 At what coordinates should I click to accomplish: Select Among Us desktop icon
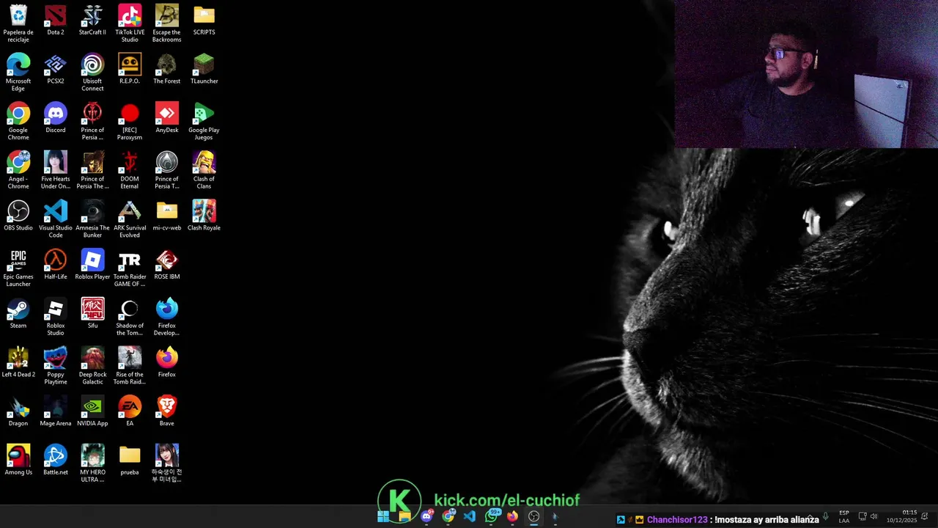18,461
